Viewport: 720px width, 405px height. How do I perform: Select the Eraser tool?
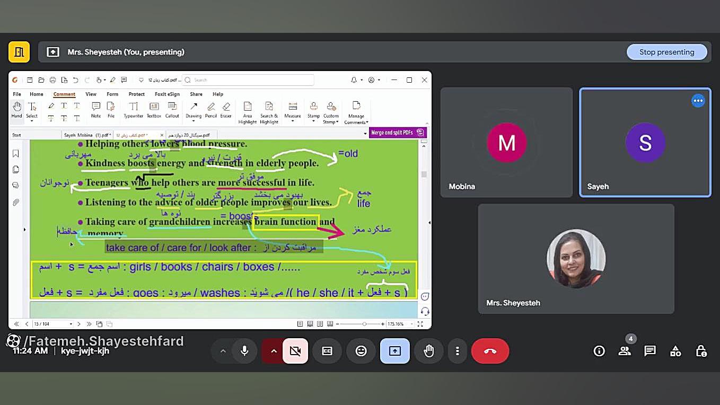(226, 110)
